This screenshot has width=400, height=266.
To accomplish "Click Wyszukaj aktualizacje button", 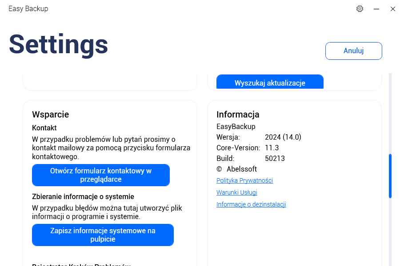I will tap(270, 82).
